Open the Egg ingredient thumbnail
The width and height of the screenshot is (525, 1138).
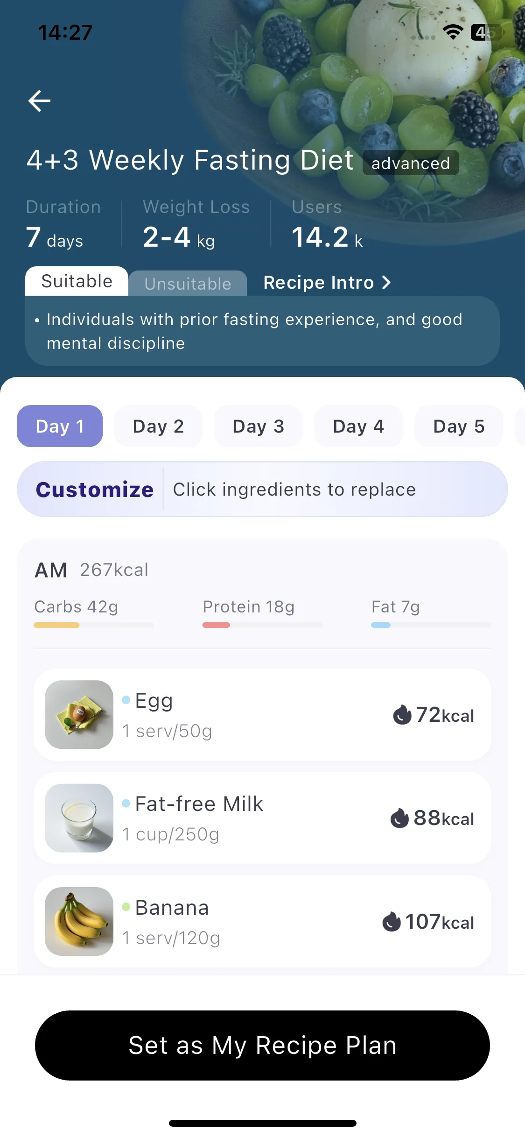tap(79, 714)
